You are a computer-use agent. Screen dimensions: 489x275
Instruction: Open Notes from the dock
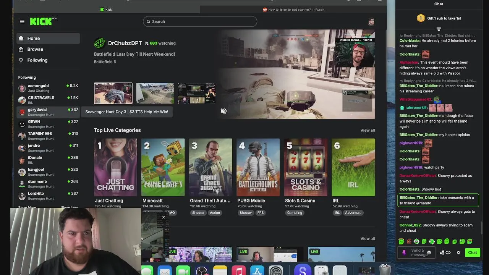pos(220,270)
